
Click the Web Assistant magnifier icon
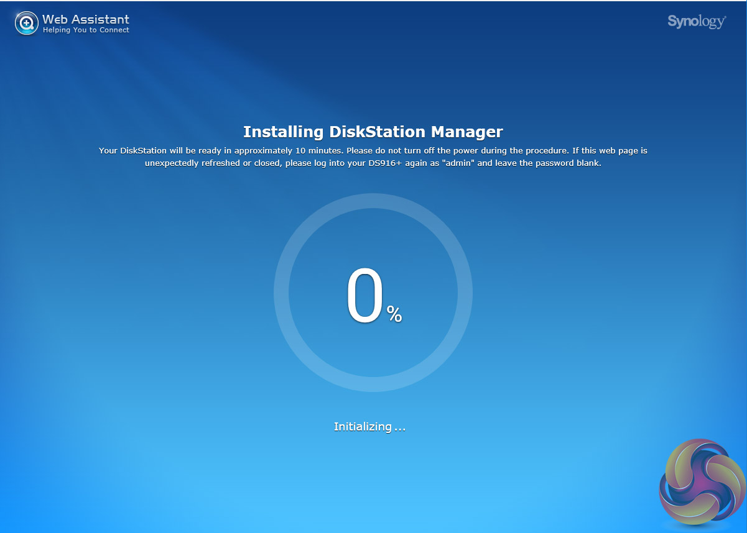coord(26,24)
